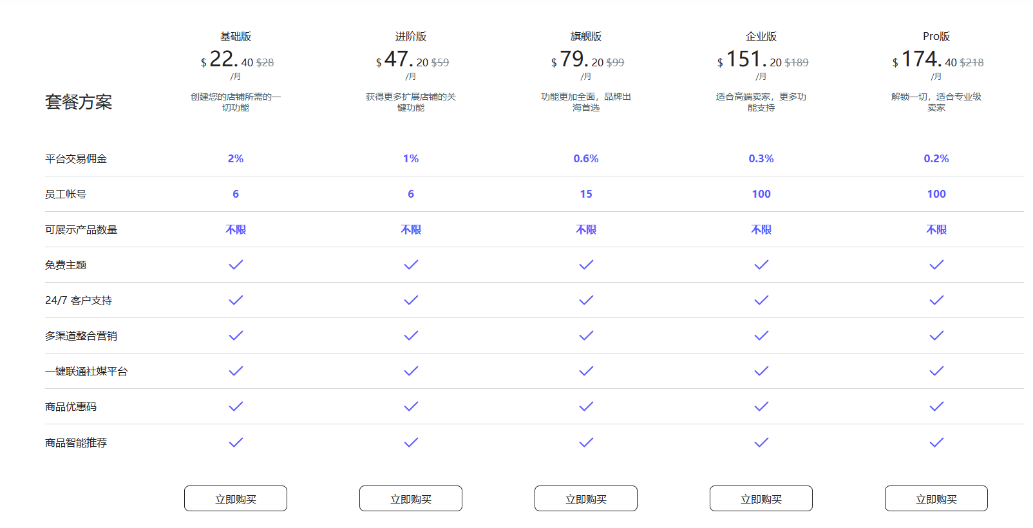Click 商品优惠码 checkmark for Pro版
Viewport: 1033px width, 528px height.
tap(936, 406)
